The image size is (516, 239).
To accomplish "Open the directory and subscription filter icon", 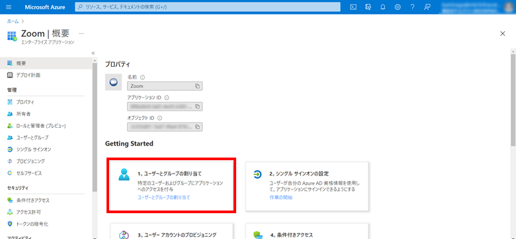I will click(368, 7).
